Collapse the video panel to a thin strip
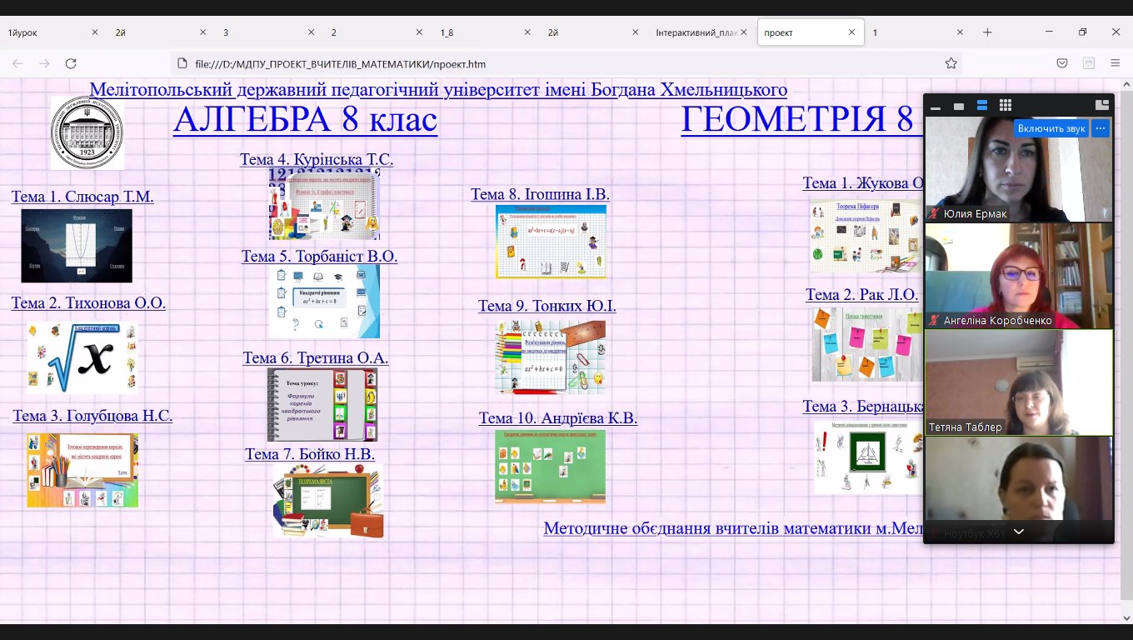This screenshot has height=640, width=1133. click(936, 107)
